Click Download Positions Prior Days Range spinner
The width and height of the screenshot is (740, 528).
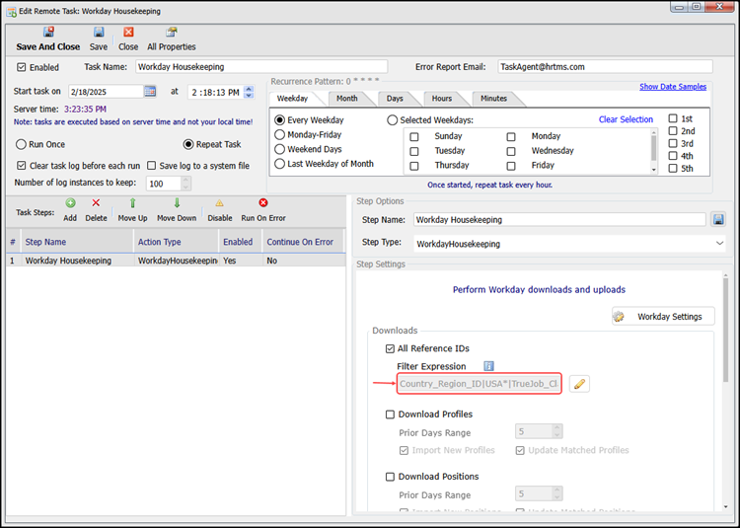coord(556,493)
